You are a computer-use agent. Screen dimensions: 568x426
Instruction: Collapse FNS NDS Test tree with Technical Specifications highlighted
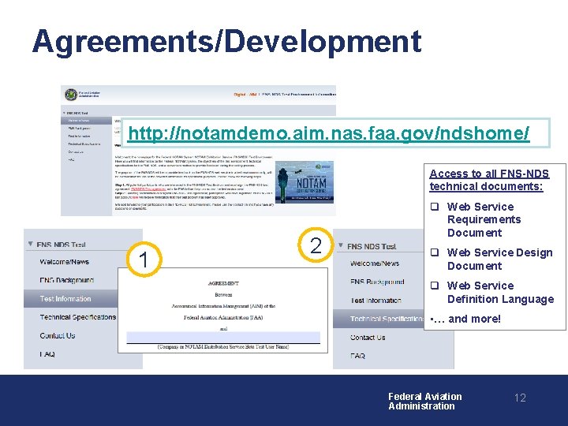click(341, 245)
